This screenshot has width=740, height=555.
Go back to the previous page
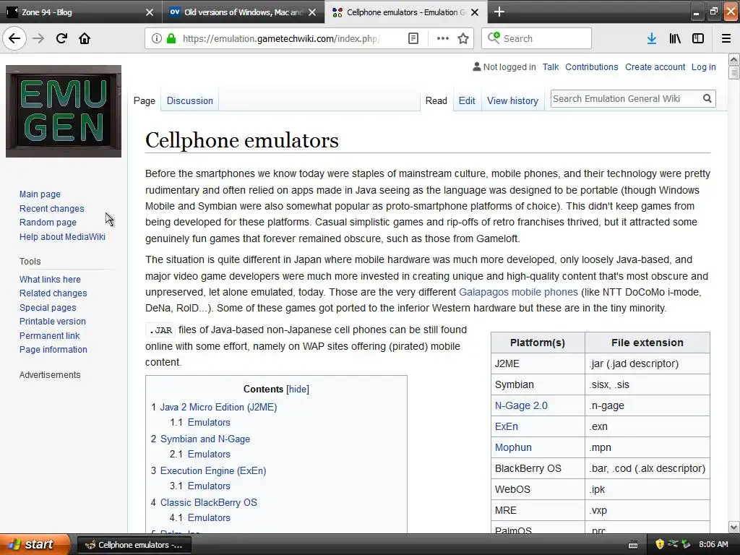[14, 38]
